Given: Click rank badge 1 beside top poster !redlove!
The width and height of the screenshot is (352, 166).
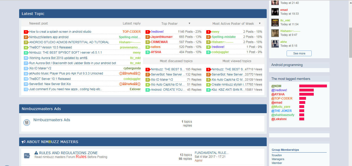Looking at the screenshot, I should (x=148, y=32).
